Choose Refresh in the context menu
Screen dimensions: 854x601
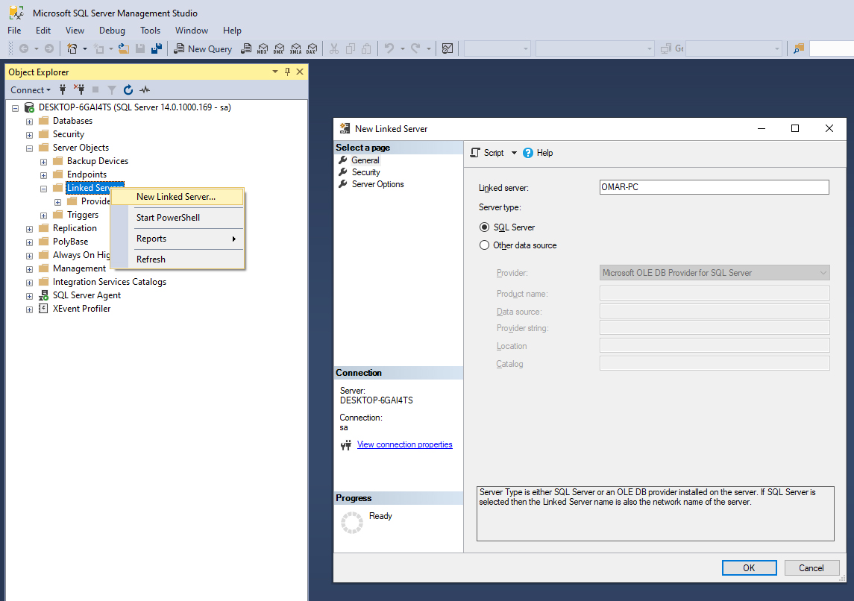click(178, 259)
